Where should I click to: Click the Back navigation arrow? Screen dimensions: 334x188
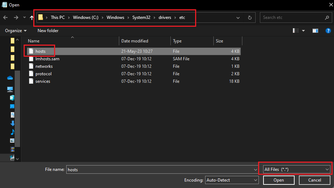(x=5, y=17)
